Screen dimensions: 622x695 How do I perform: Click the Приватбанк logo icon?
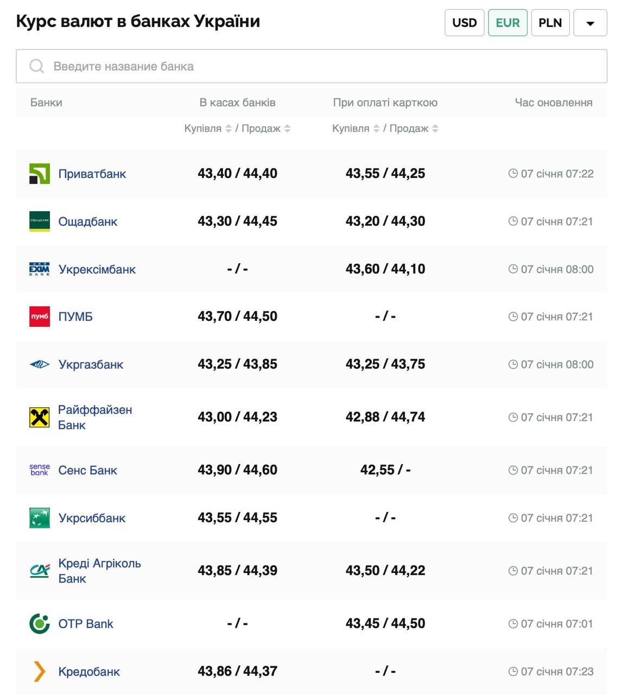point(39,174)
